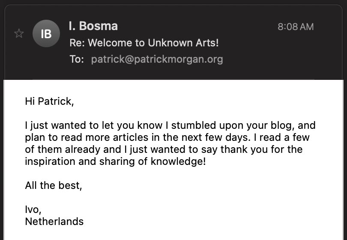Screen dimensions: 347x240
Task: Select the subject line Re: Welcome to Unknown Arts!
Action: pos(144,43)
